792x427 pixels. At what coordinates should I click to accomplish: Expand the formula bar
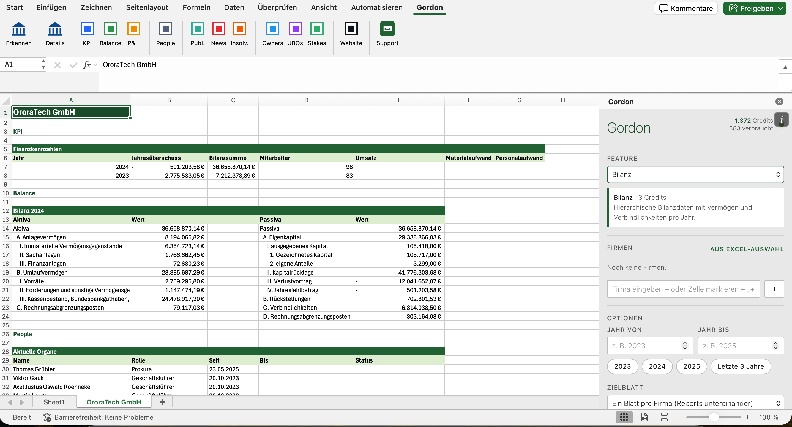pyautogui.click(x=785, y=67)
